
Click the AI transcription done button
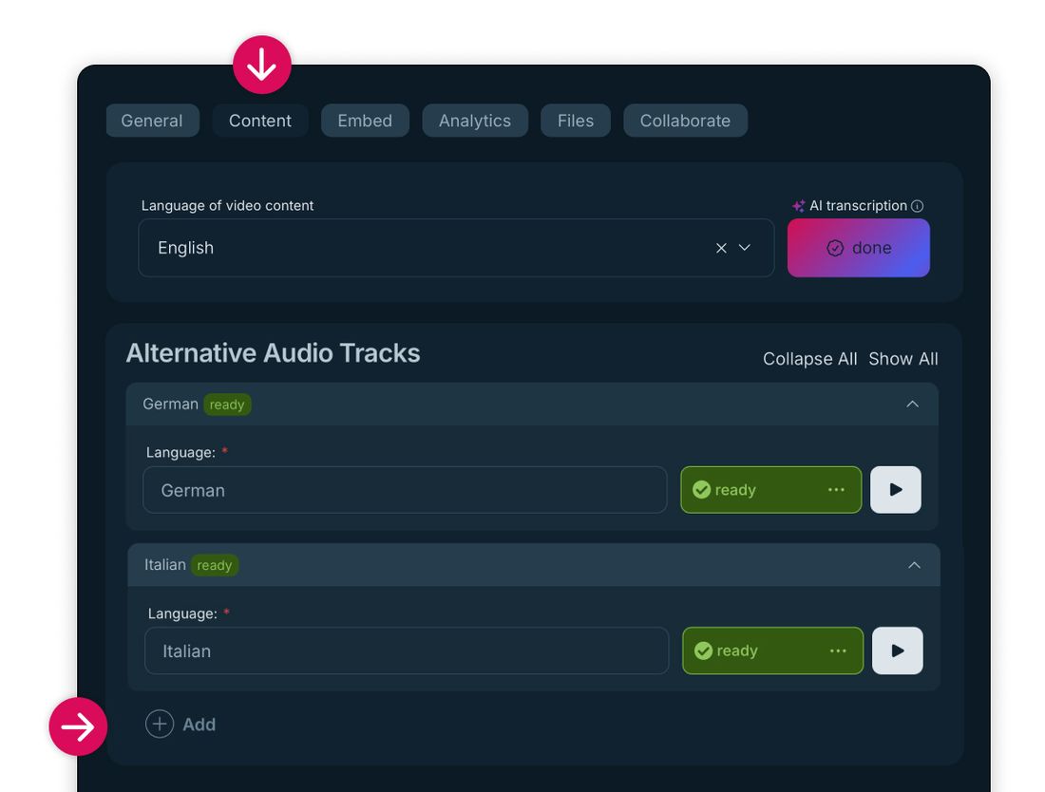859,248
